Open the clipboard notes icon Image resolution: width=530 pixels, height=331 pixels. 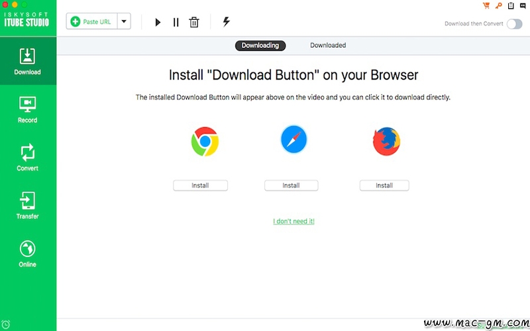[511, 5]
